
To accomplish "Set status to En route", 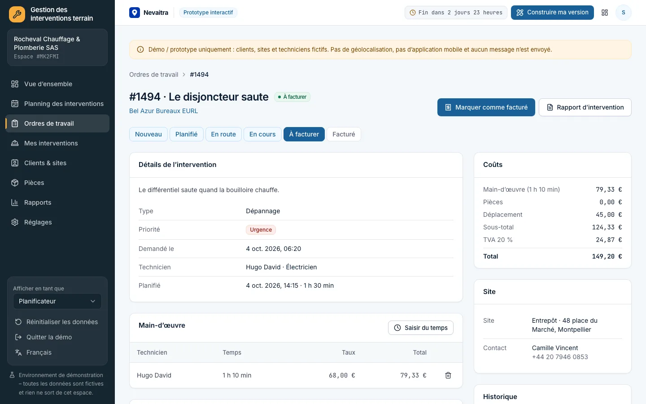I will click(x=223, y=134).
